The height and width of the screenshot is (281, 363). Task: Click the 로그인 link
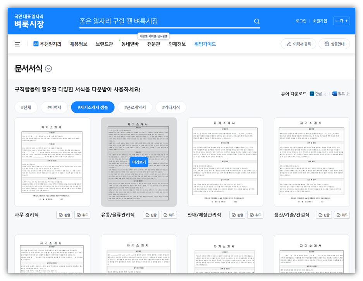[301, 22]
